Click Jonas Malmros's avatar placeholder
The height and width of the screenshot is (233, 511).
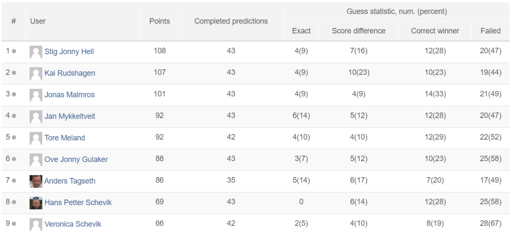tap(36, 95)
